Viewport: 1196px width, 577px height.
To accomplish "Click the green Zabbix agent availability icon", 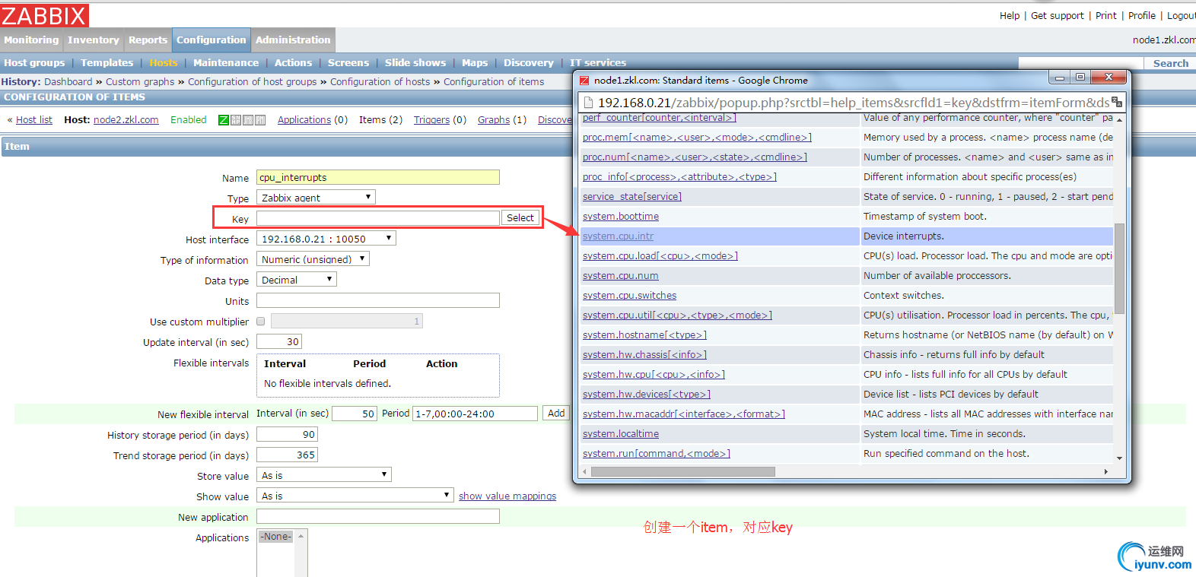I will [x=224, y=120].
